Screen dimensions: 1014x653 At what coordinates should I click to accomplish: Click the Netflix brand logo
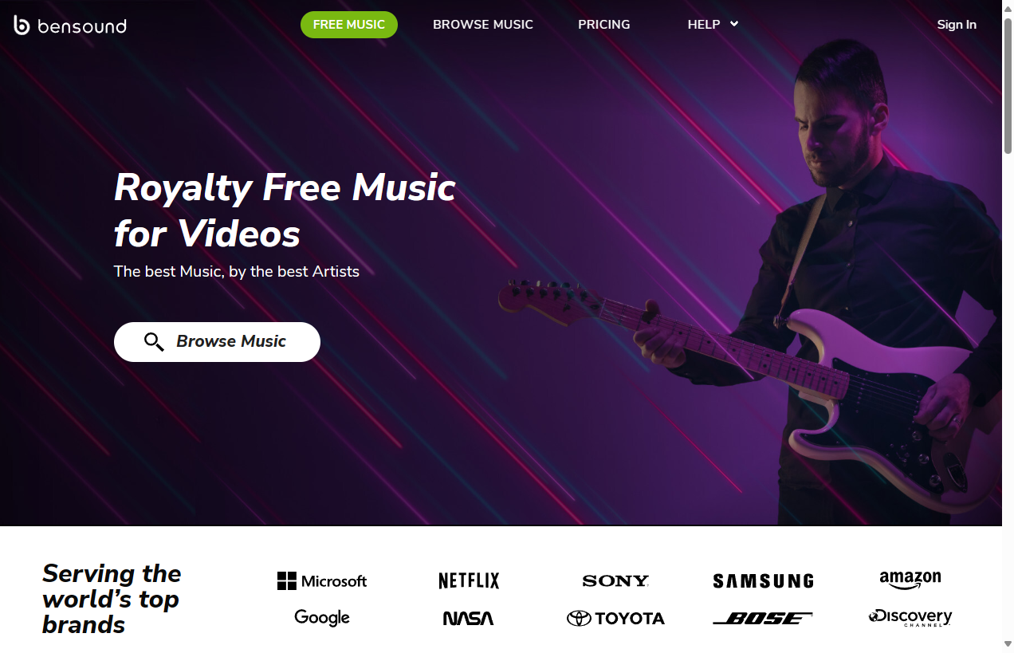click(469, 581)
